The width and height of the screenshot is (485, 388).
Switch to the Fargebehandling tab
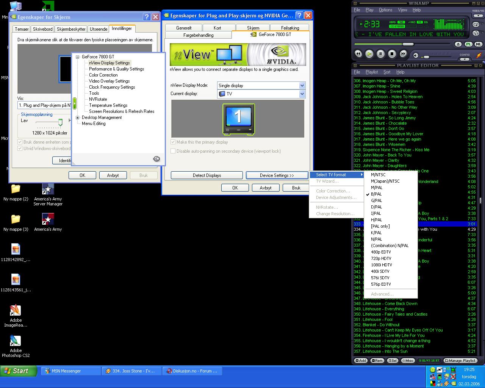click(x=199, y=35)
